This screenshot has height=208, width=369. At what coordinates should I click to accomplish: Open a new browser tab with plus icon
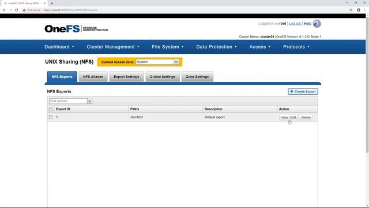click(x=52, y=3)
